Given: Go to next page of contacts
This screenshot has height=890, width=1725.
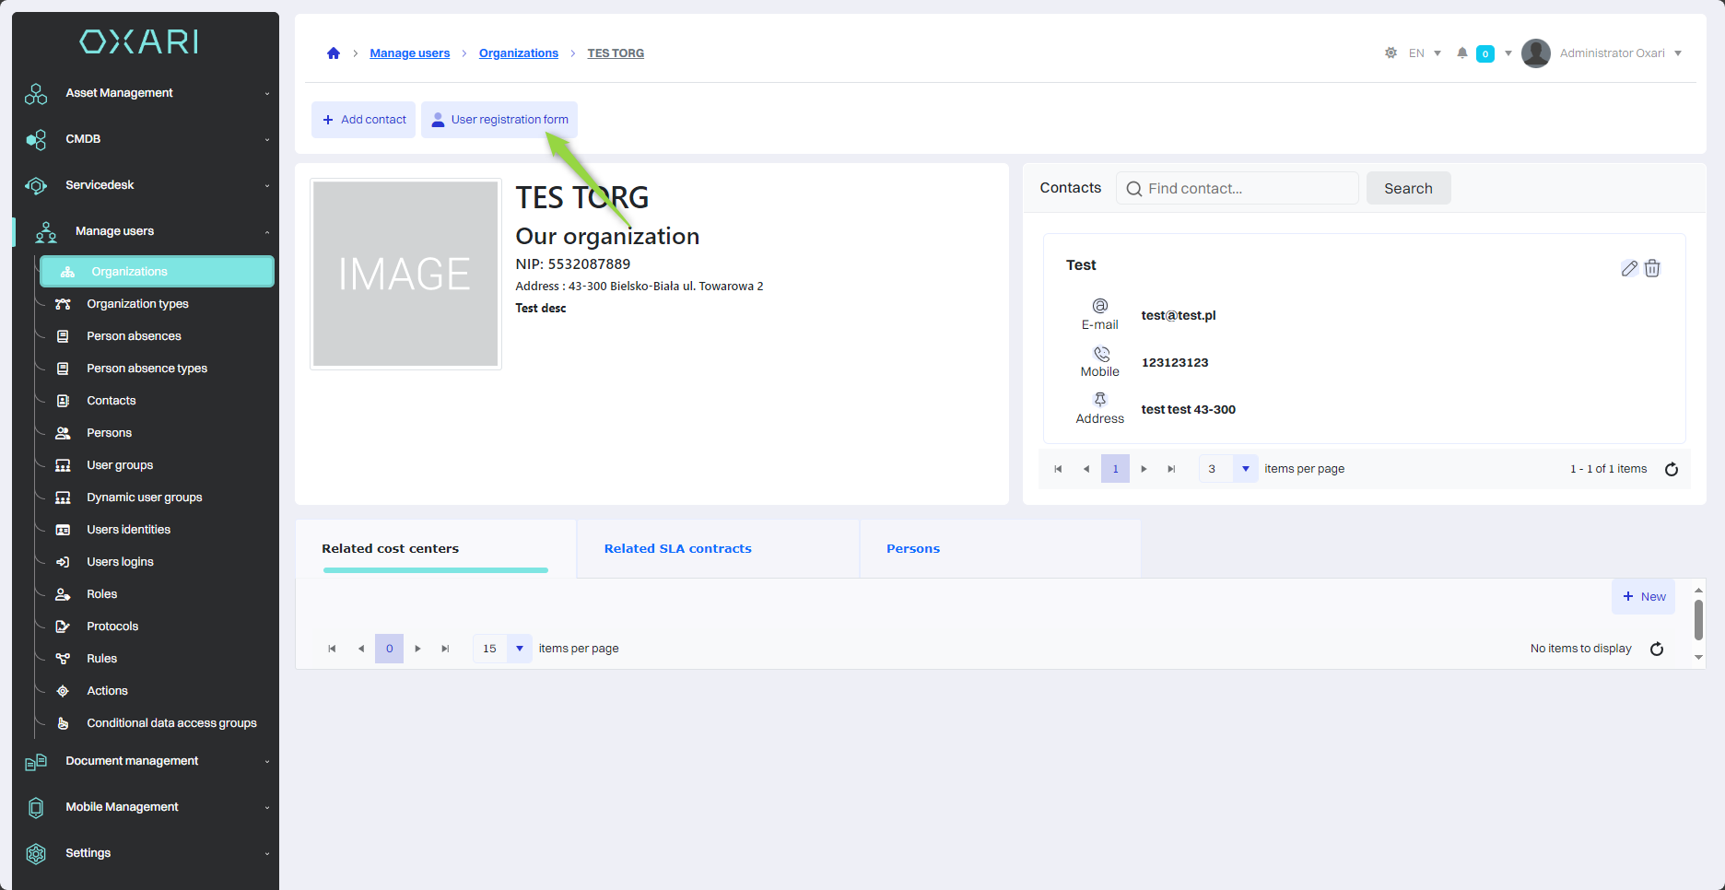Looking at the screenshot, I should pyautogui.click(x=1144, y=469).
